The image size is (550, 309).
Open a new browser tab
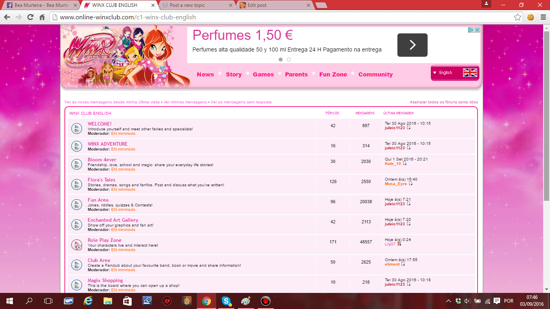[321, 5]
